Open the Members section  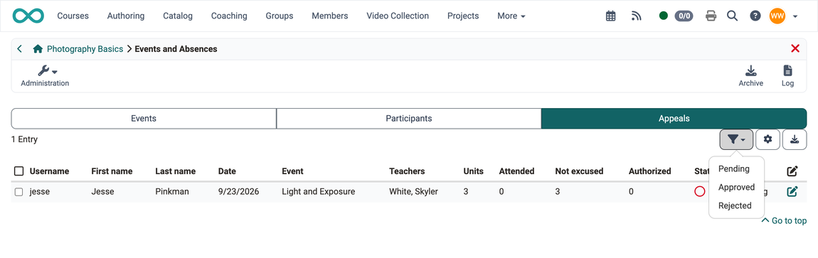pos(330,16)
